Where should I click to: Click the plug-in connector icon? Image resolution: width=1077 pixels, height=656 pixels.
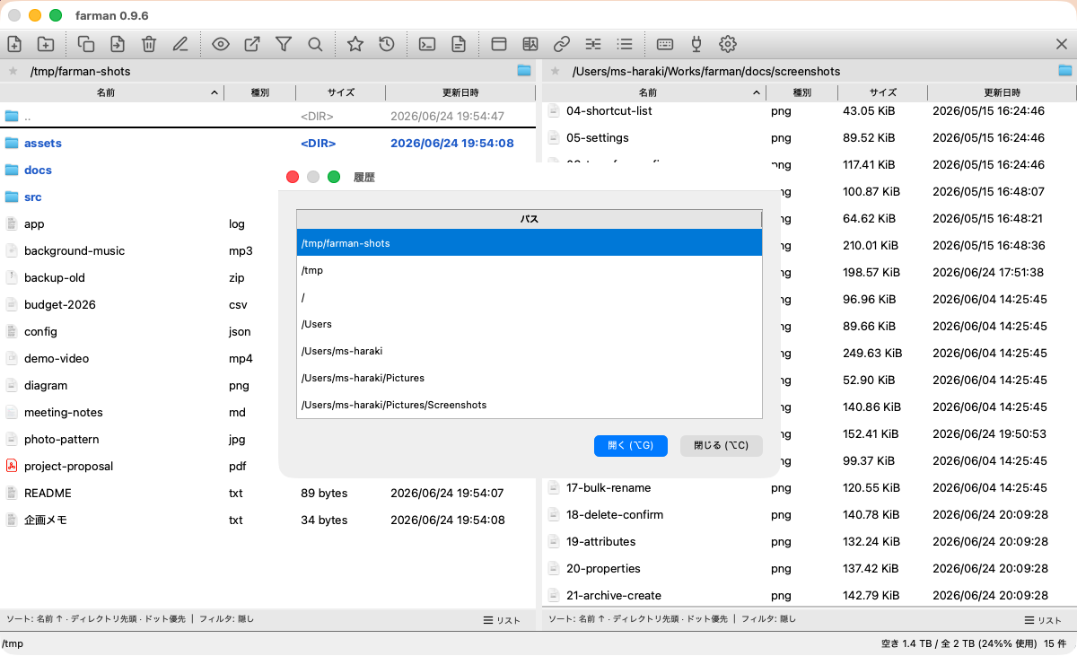click(x=696, y=43)
